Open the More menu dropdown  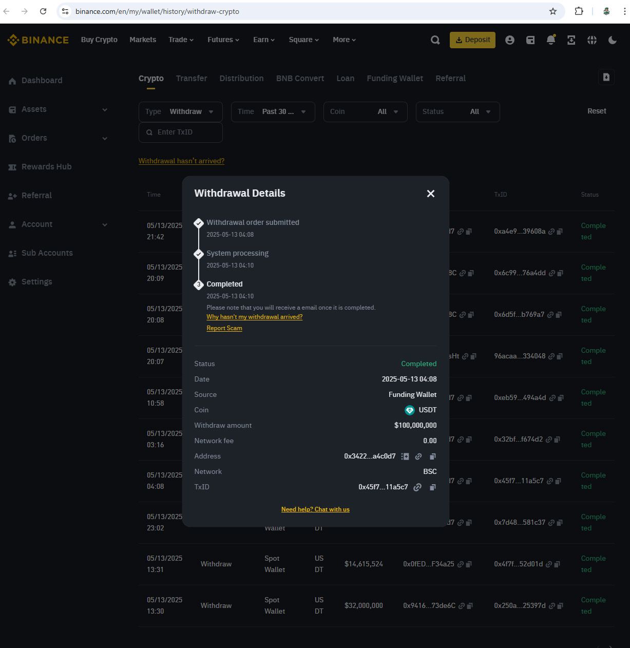point(345,40)
